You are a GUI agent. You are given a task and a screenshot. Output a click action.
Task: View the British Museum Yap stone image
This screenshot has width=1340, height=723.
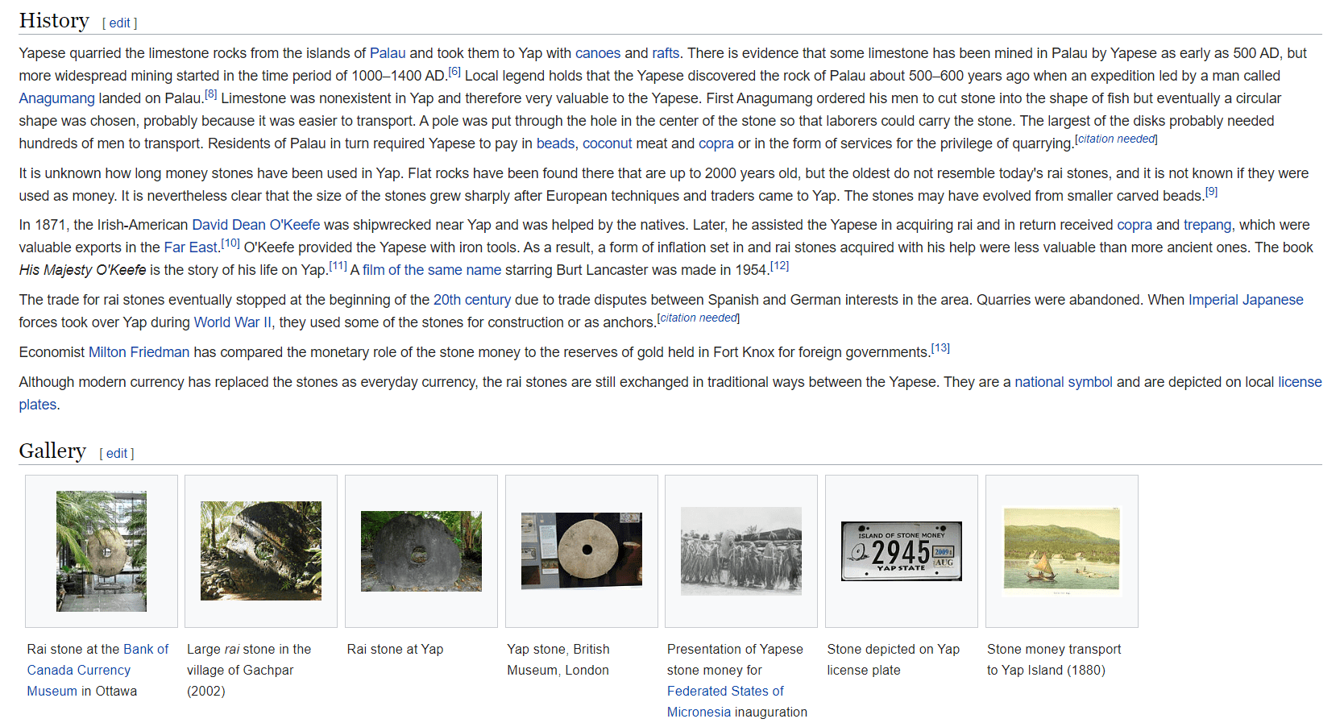pos(581,551)
